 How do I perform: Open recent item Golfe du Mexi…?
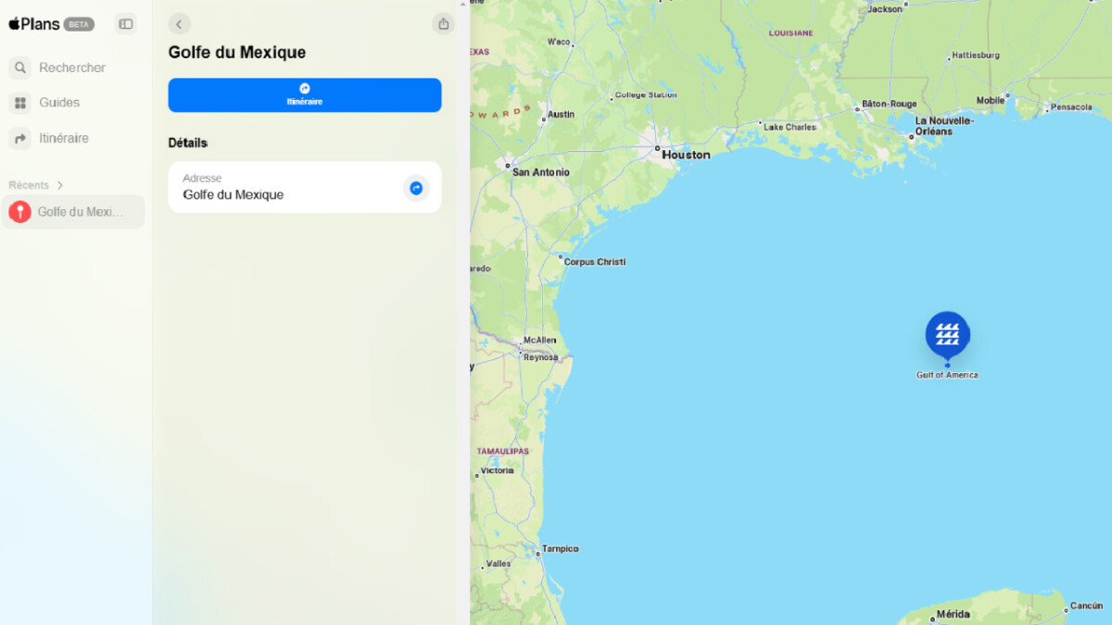point(72,212)
